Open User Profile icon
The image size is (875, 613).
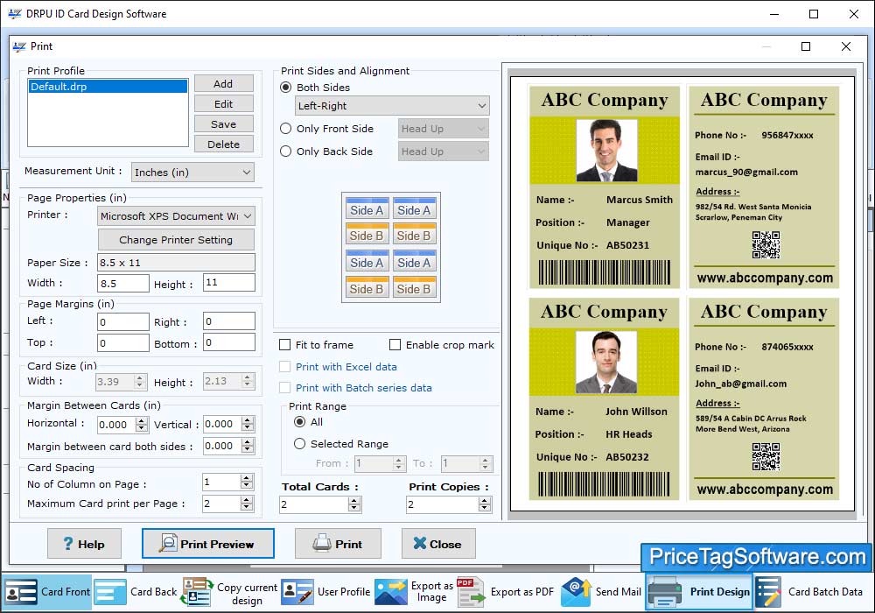(297, 592)
